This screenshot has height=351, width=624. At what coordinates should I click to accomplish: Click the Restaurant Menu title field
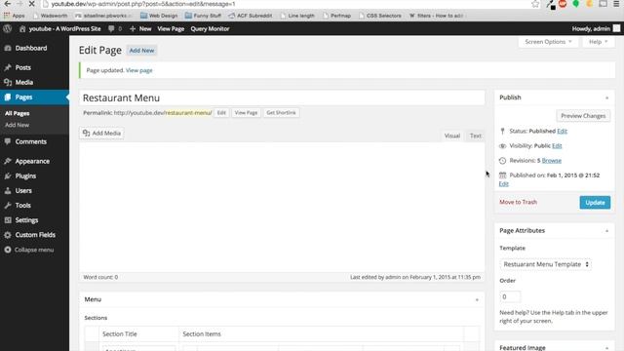pyautogui.click(x=282, y=97)
